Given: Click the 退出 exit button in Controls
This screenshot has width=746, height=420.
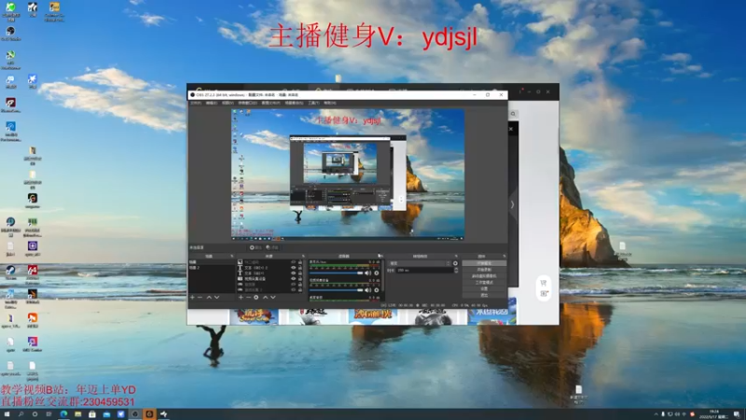Looking at the screenshot, I should [x=484, y=295].
